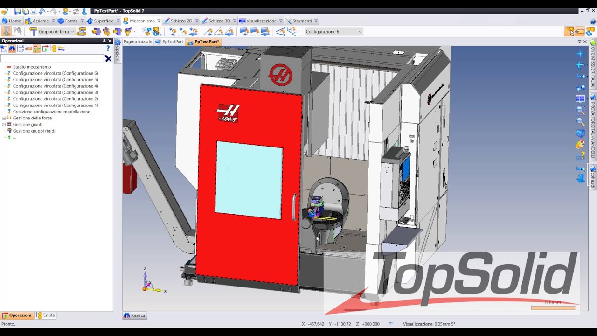Open the Pagina iniziale document tab

click(x=138, y=42)
